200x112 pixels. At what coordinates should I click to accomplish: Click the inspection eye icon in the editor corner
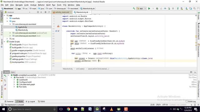coord(196,16)
